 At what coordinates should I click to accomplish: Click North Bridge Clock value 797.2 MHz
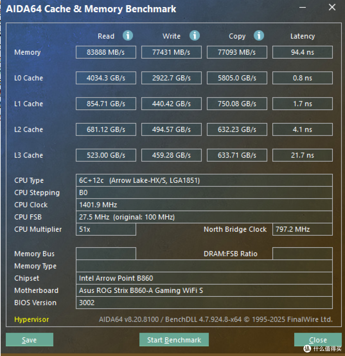(303, 229)
